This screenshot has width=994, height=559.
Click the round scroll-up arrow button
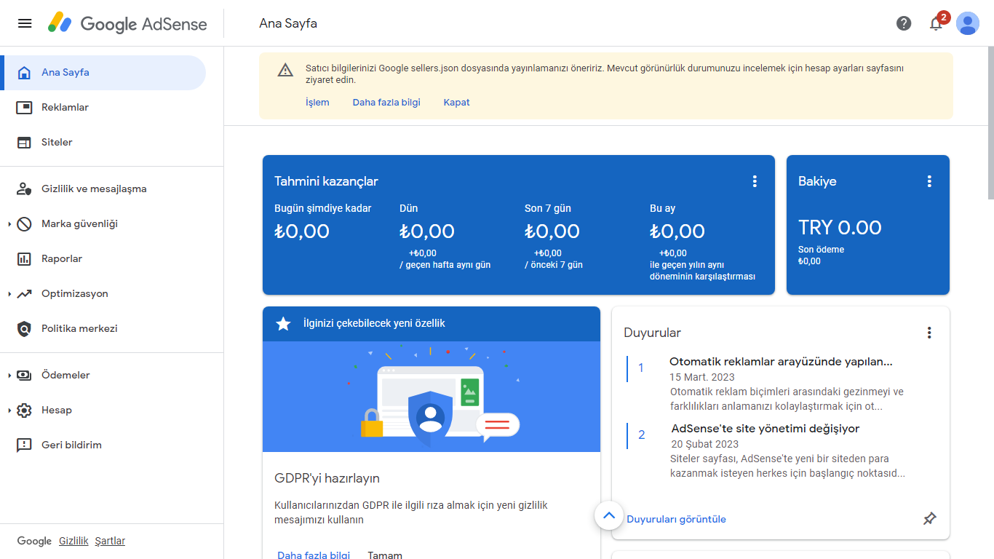609,516
